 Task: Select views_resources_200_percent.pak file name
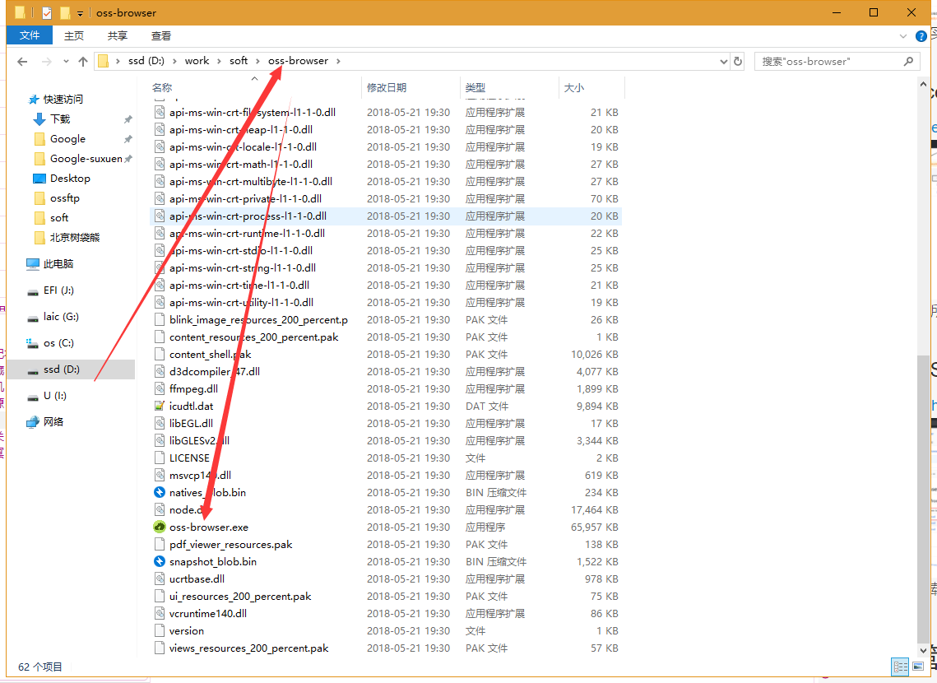coord(248,648)
